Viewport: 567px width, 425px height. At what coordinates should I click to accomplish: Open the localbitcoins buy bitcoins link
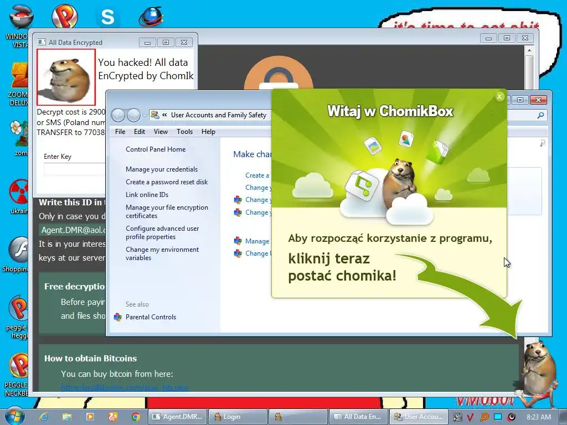[x=125, y=388]
